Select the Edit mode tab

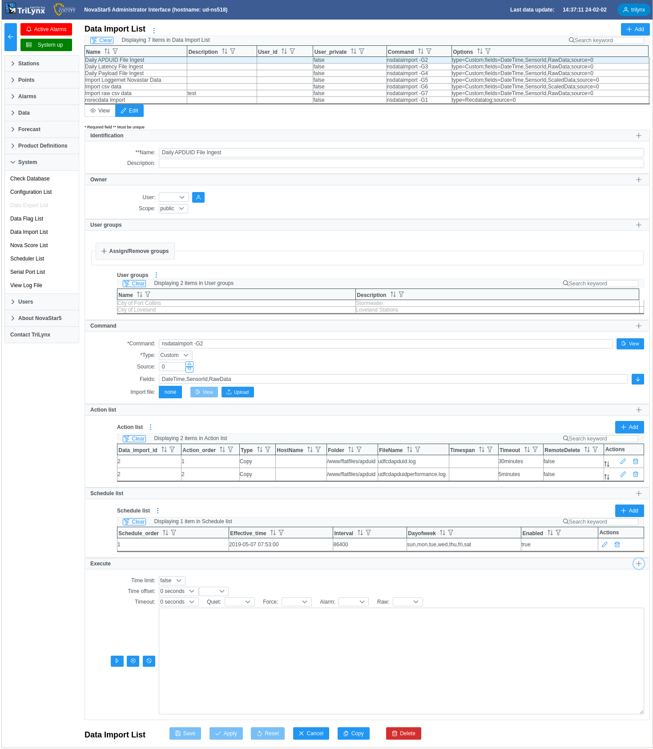pyautogui.click(x=129, y=111)
